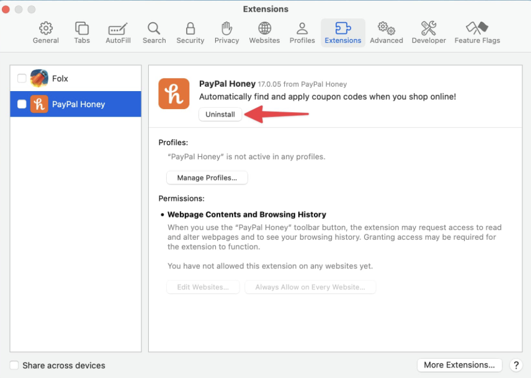Click the disabled Edit Websites button

point(203,287)
